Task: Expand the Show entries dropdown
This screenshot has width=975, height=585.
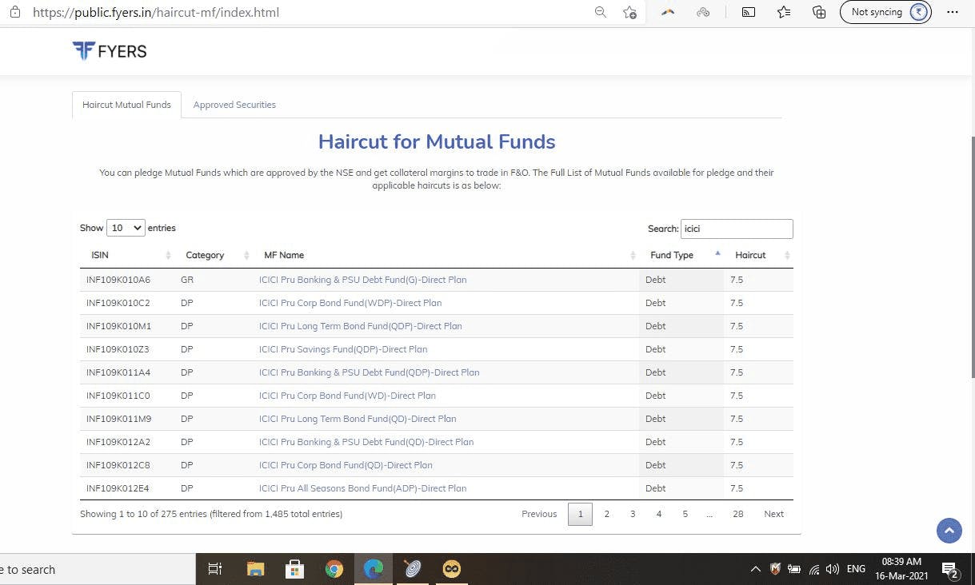Action: [x=126, y=228]
